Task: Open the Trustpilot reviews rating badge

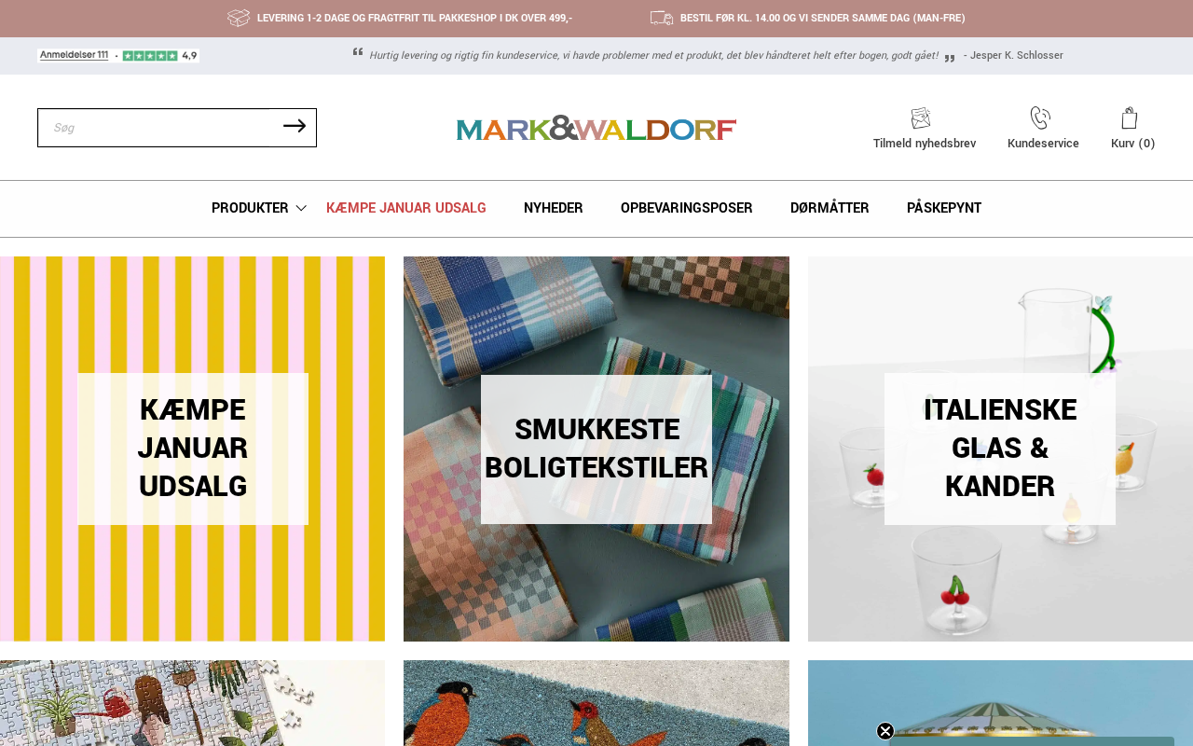Action: (118, 56)
